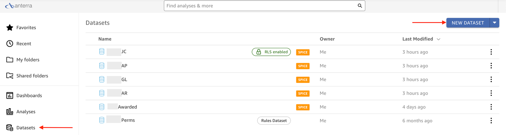506x135 pixels.
Task: Select the Datasets sidebar icon
Action: click(10, 127)
